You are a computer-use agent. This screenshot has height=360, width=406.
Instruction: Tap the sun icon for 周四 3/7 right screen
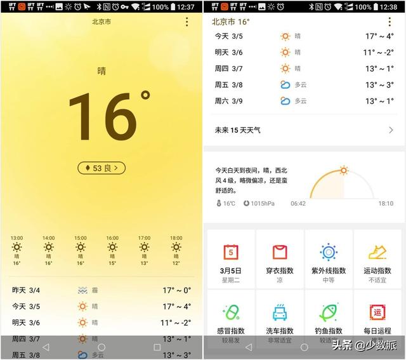[x=285, y=69]
